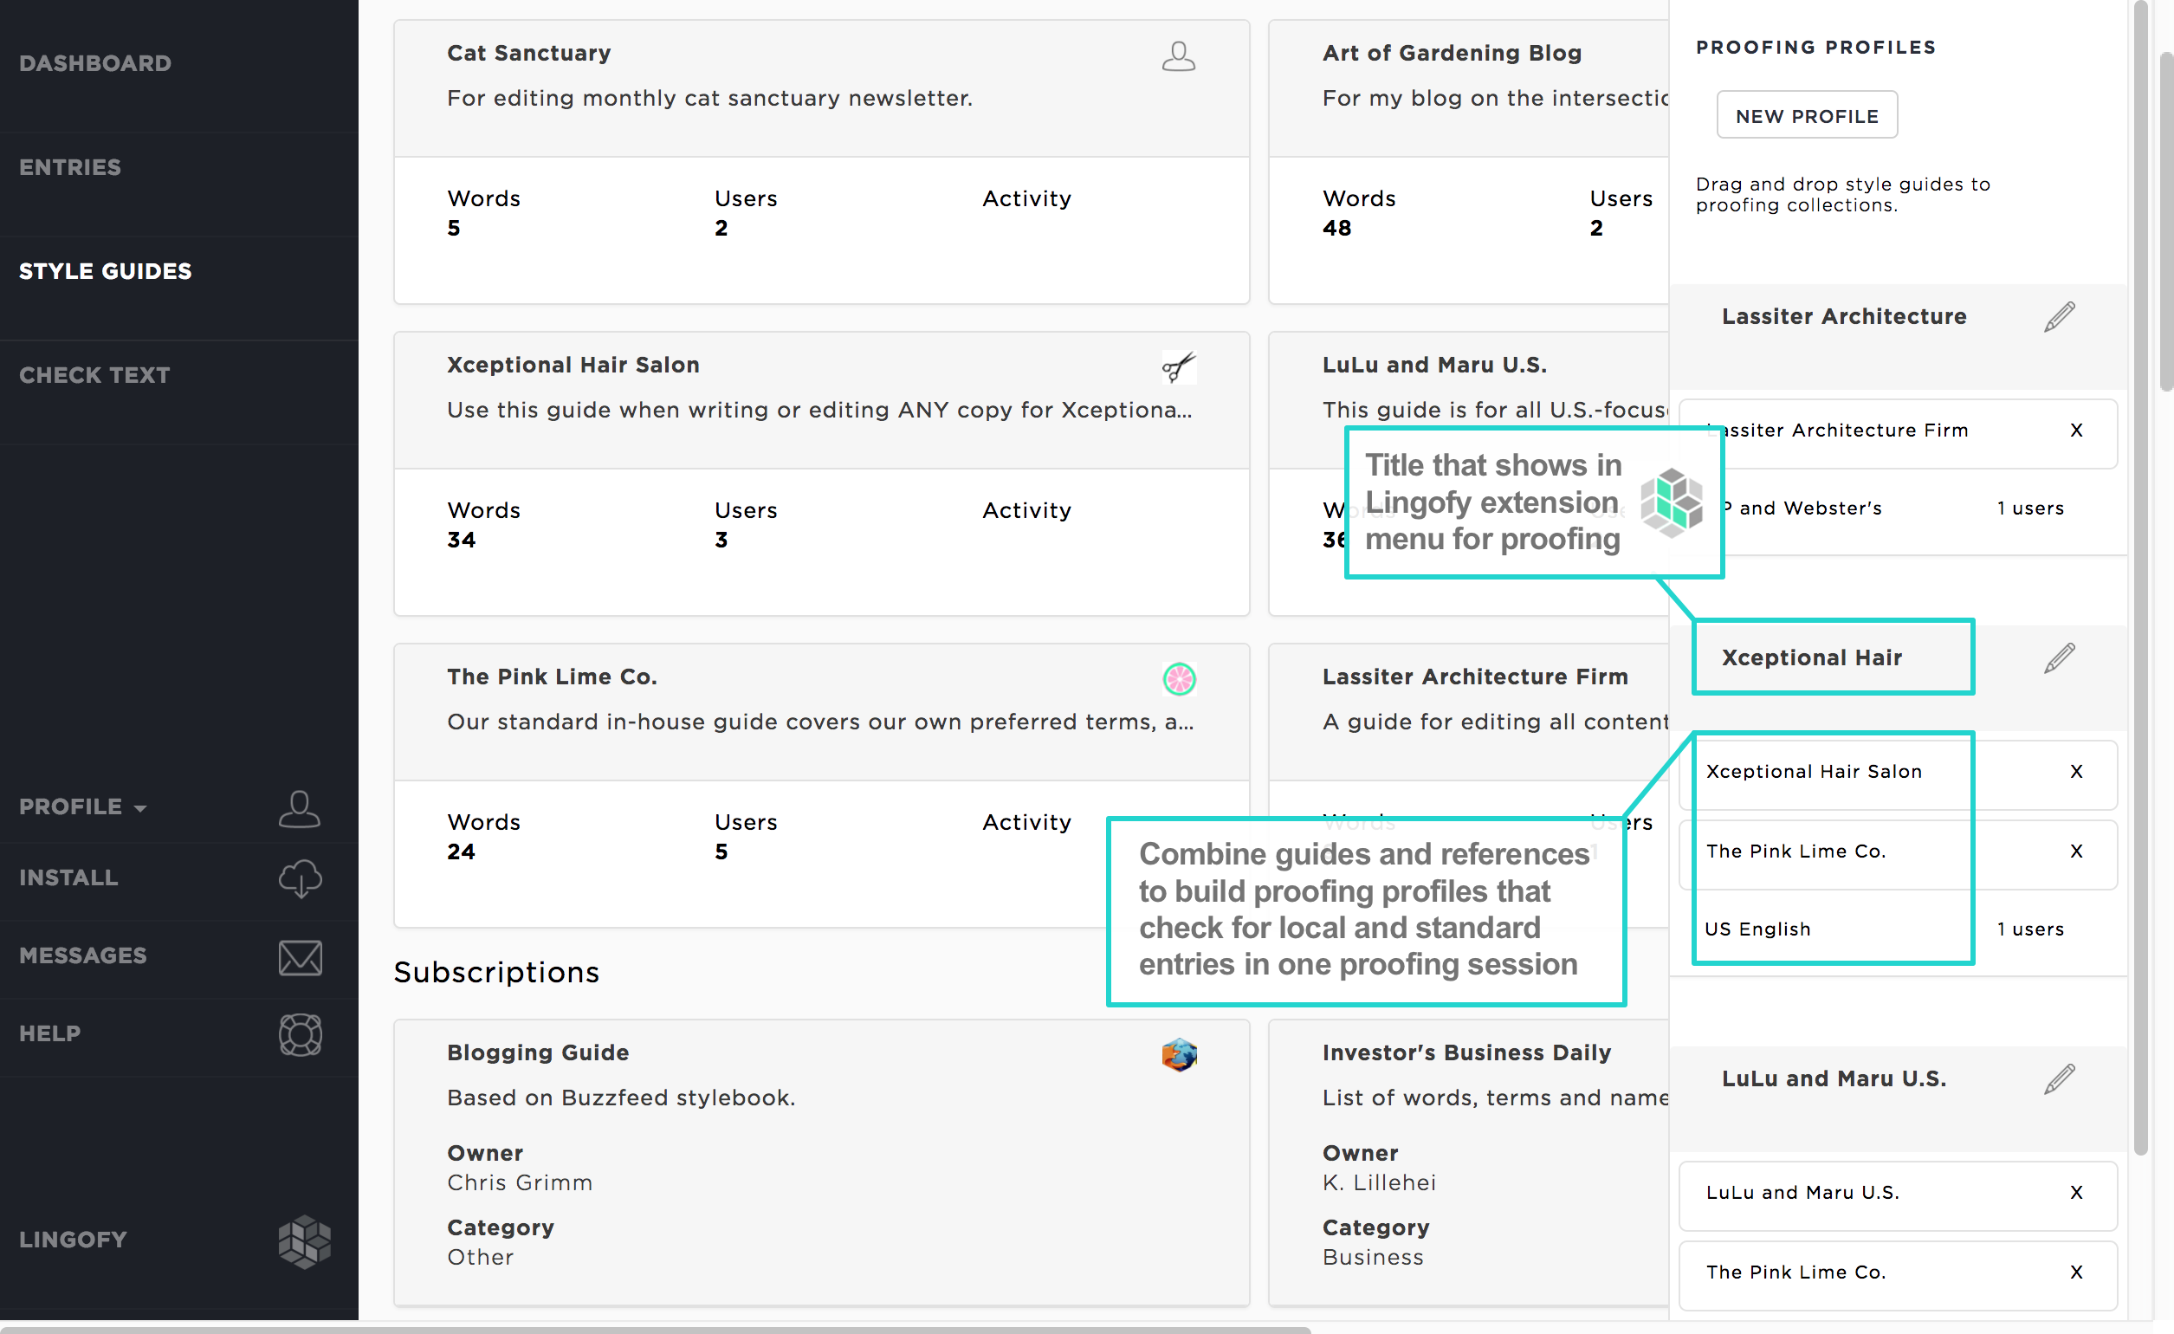Click Chris Grimm owner name

point(519,1183)
